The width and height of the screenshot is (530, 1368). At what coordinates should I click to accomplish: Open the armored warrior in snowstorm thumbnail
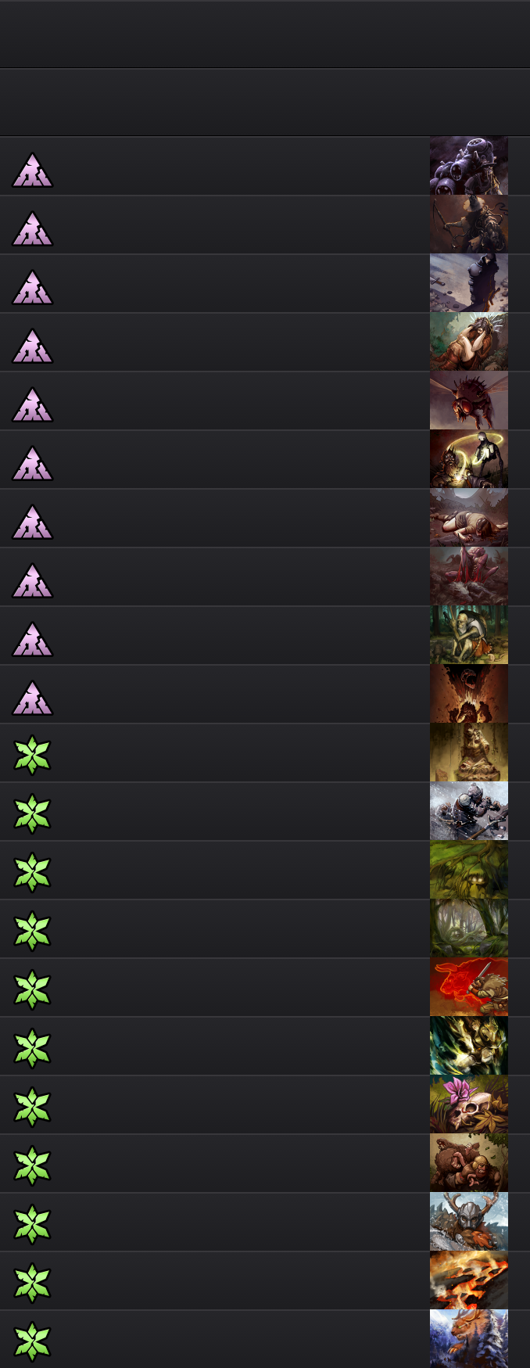tap(469, 811)
